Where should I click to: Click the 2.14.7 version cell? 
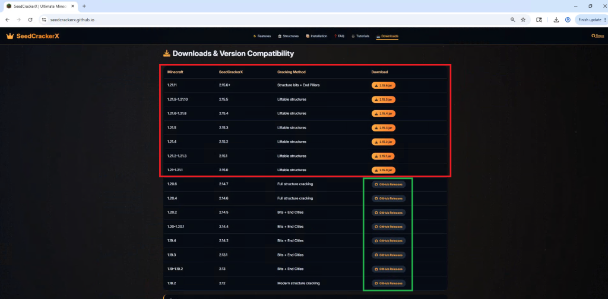point(223,184)
